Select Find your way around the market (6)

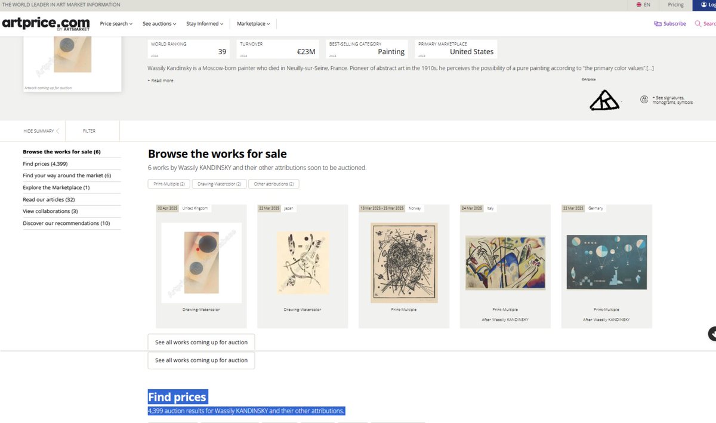point(67,175)
